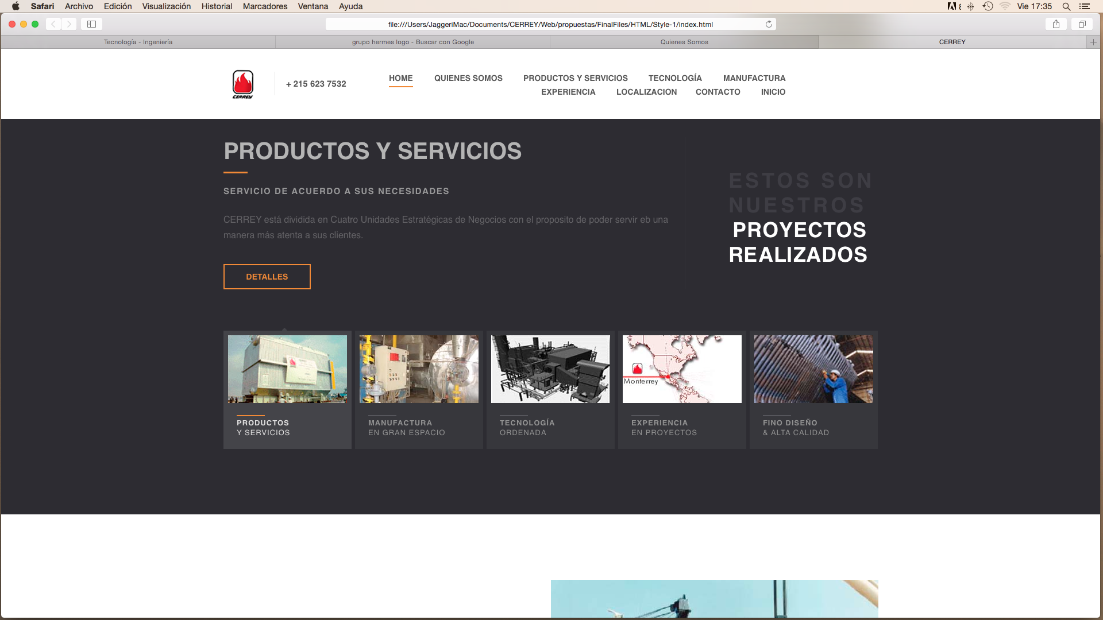
Task: Switch to the Quienes Somos tab
Action: pyautogui.click(x=684, y=42)
